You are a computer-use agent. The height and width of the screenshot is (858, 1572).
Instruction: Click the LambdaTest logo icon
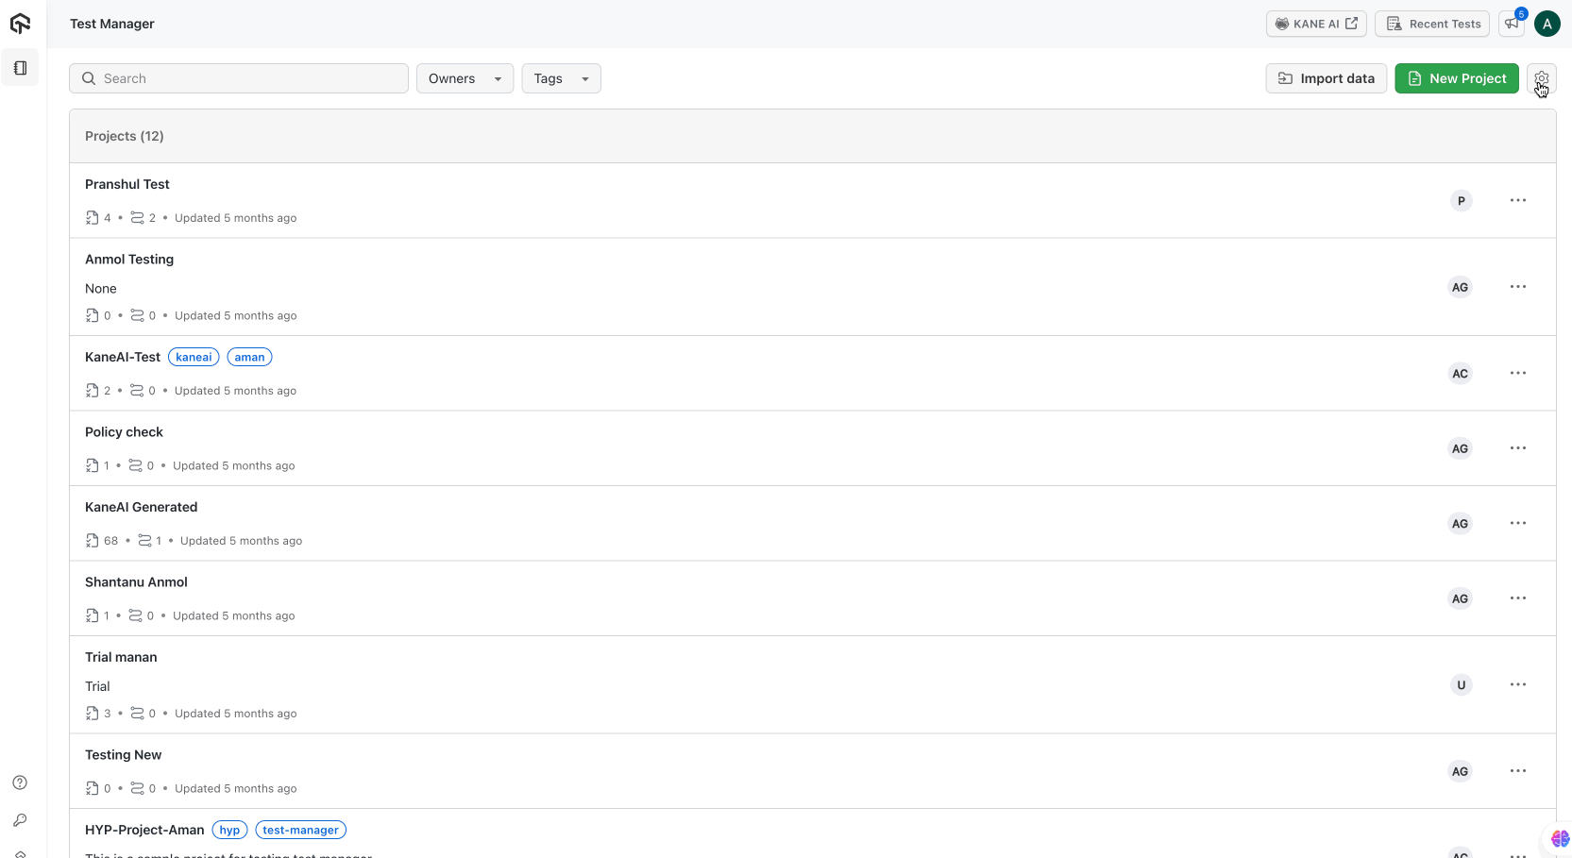20,24
